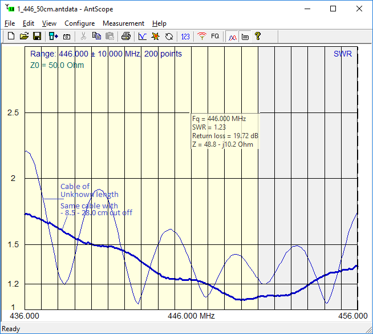Open the View menu
Image resolution: width=373 pixels, height=334 pixels.
49,23
